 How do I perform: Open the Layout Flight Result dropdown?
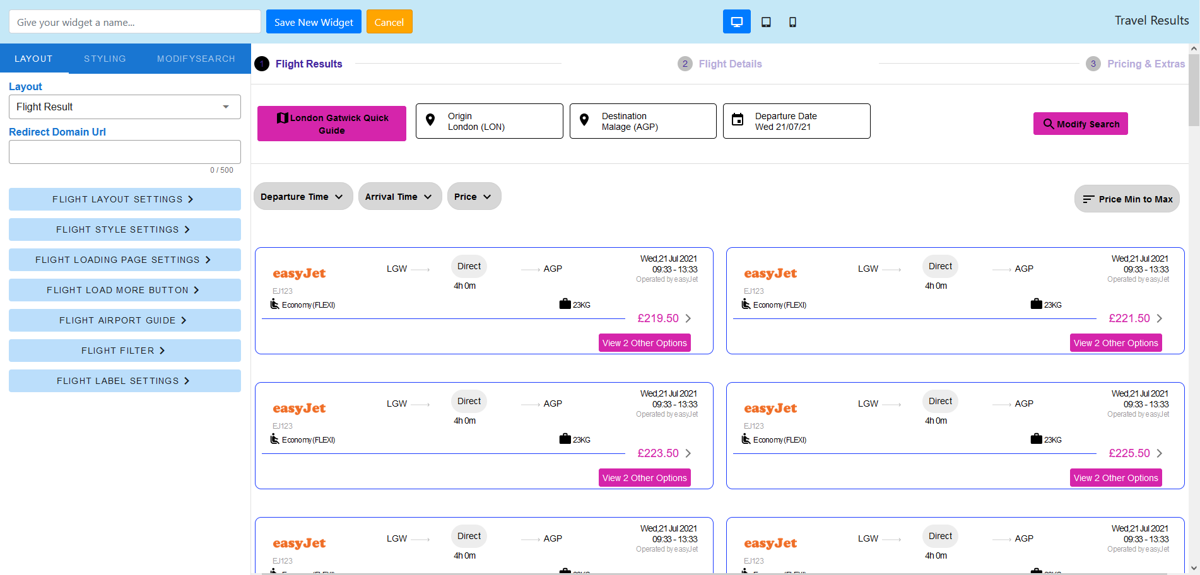click(x=125, y=107)
